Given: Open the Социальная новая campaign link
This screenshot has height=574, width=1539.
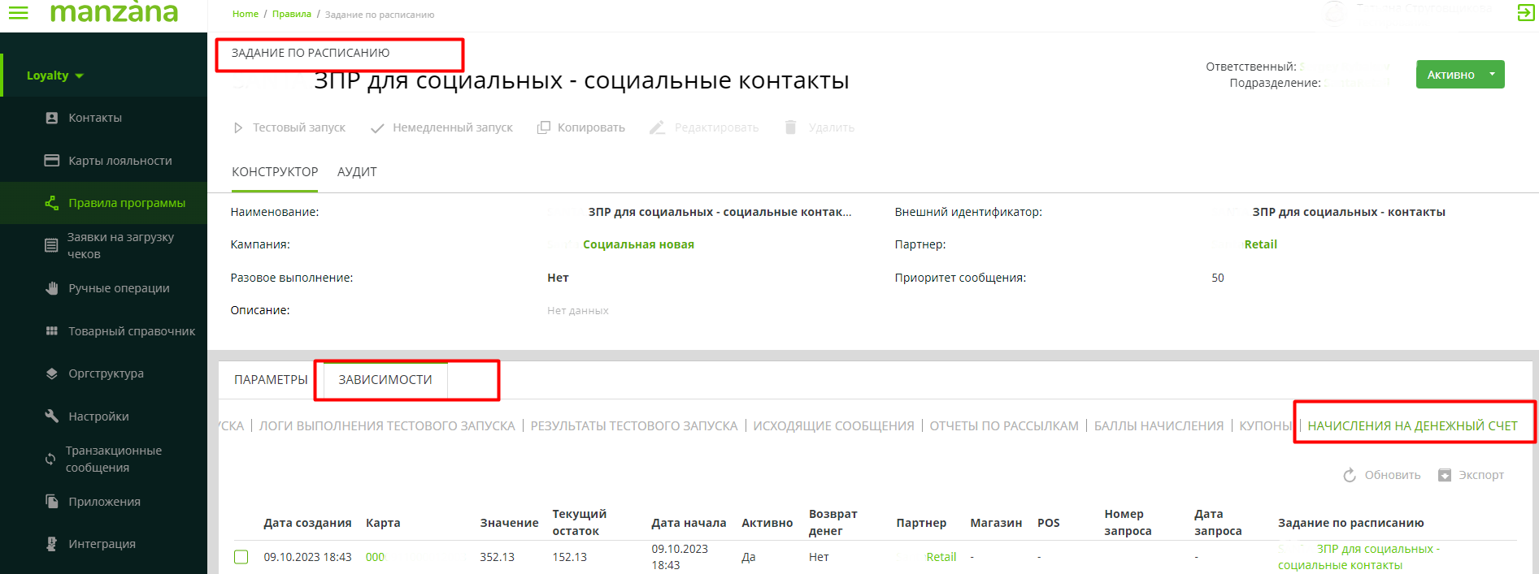Looking at the screenshot, I should 638,244.
